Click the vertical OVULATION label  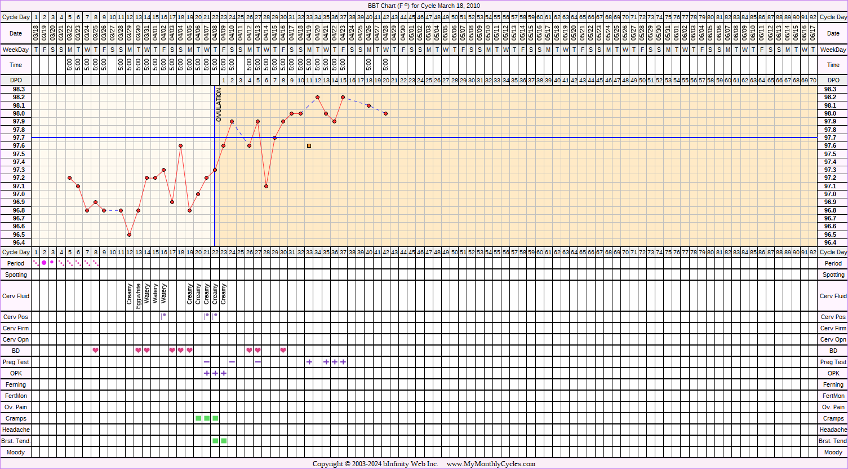[x=219, y=105]
